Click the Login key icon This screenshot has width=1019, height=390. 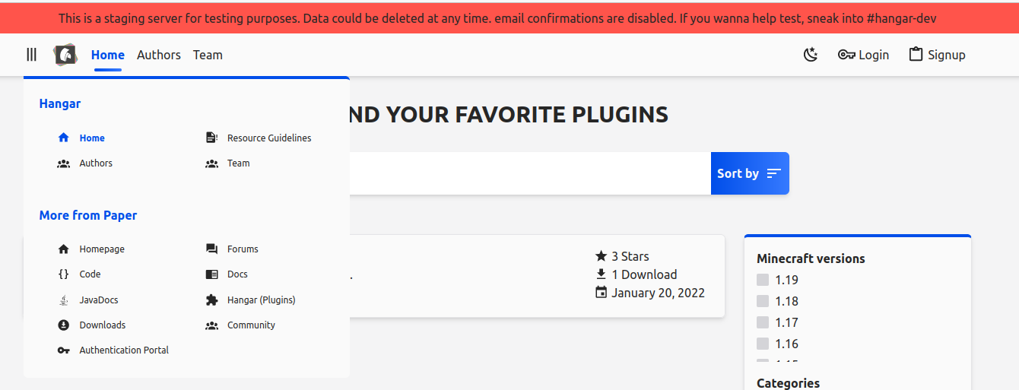(x=846, y=55)
